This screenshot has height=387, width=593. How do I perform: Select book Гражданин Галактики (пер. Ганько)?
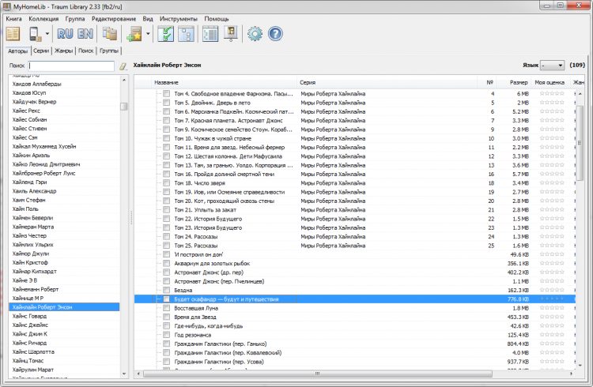[220, 344]
